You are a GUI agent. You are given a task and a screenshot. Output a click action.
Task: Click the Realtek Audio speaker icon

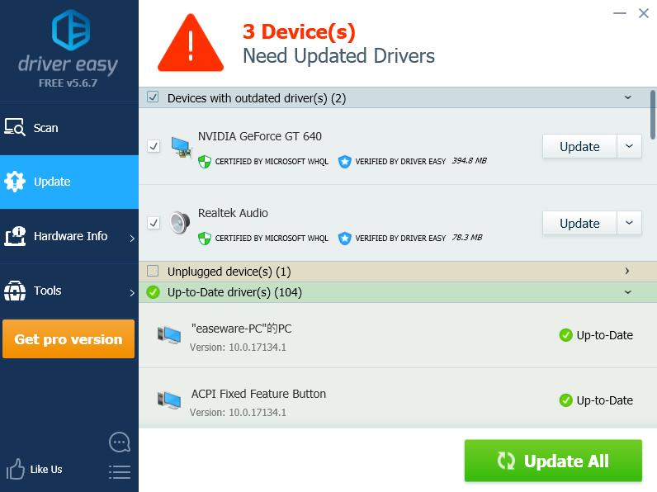click(x=180, y=223)
